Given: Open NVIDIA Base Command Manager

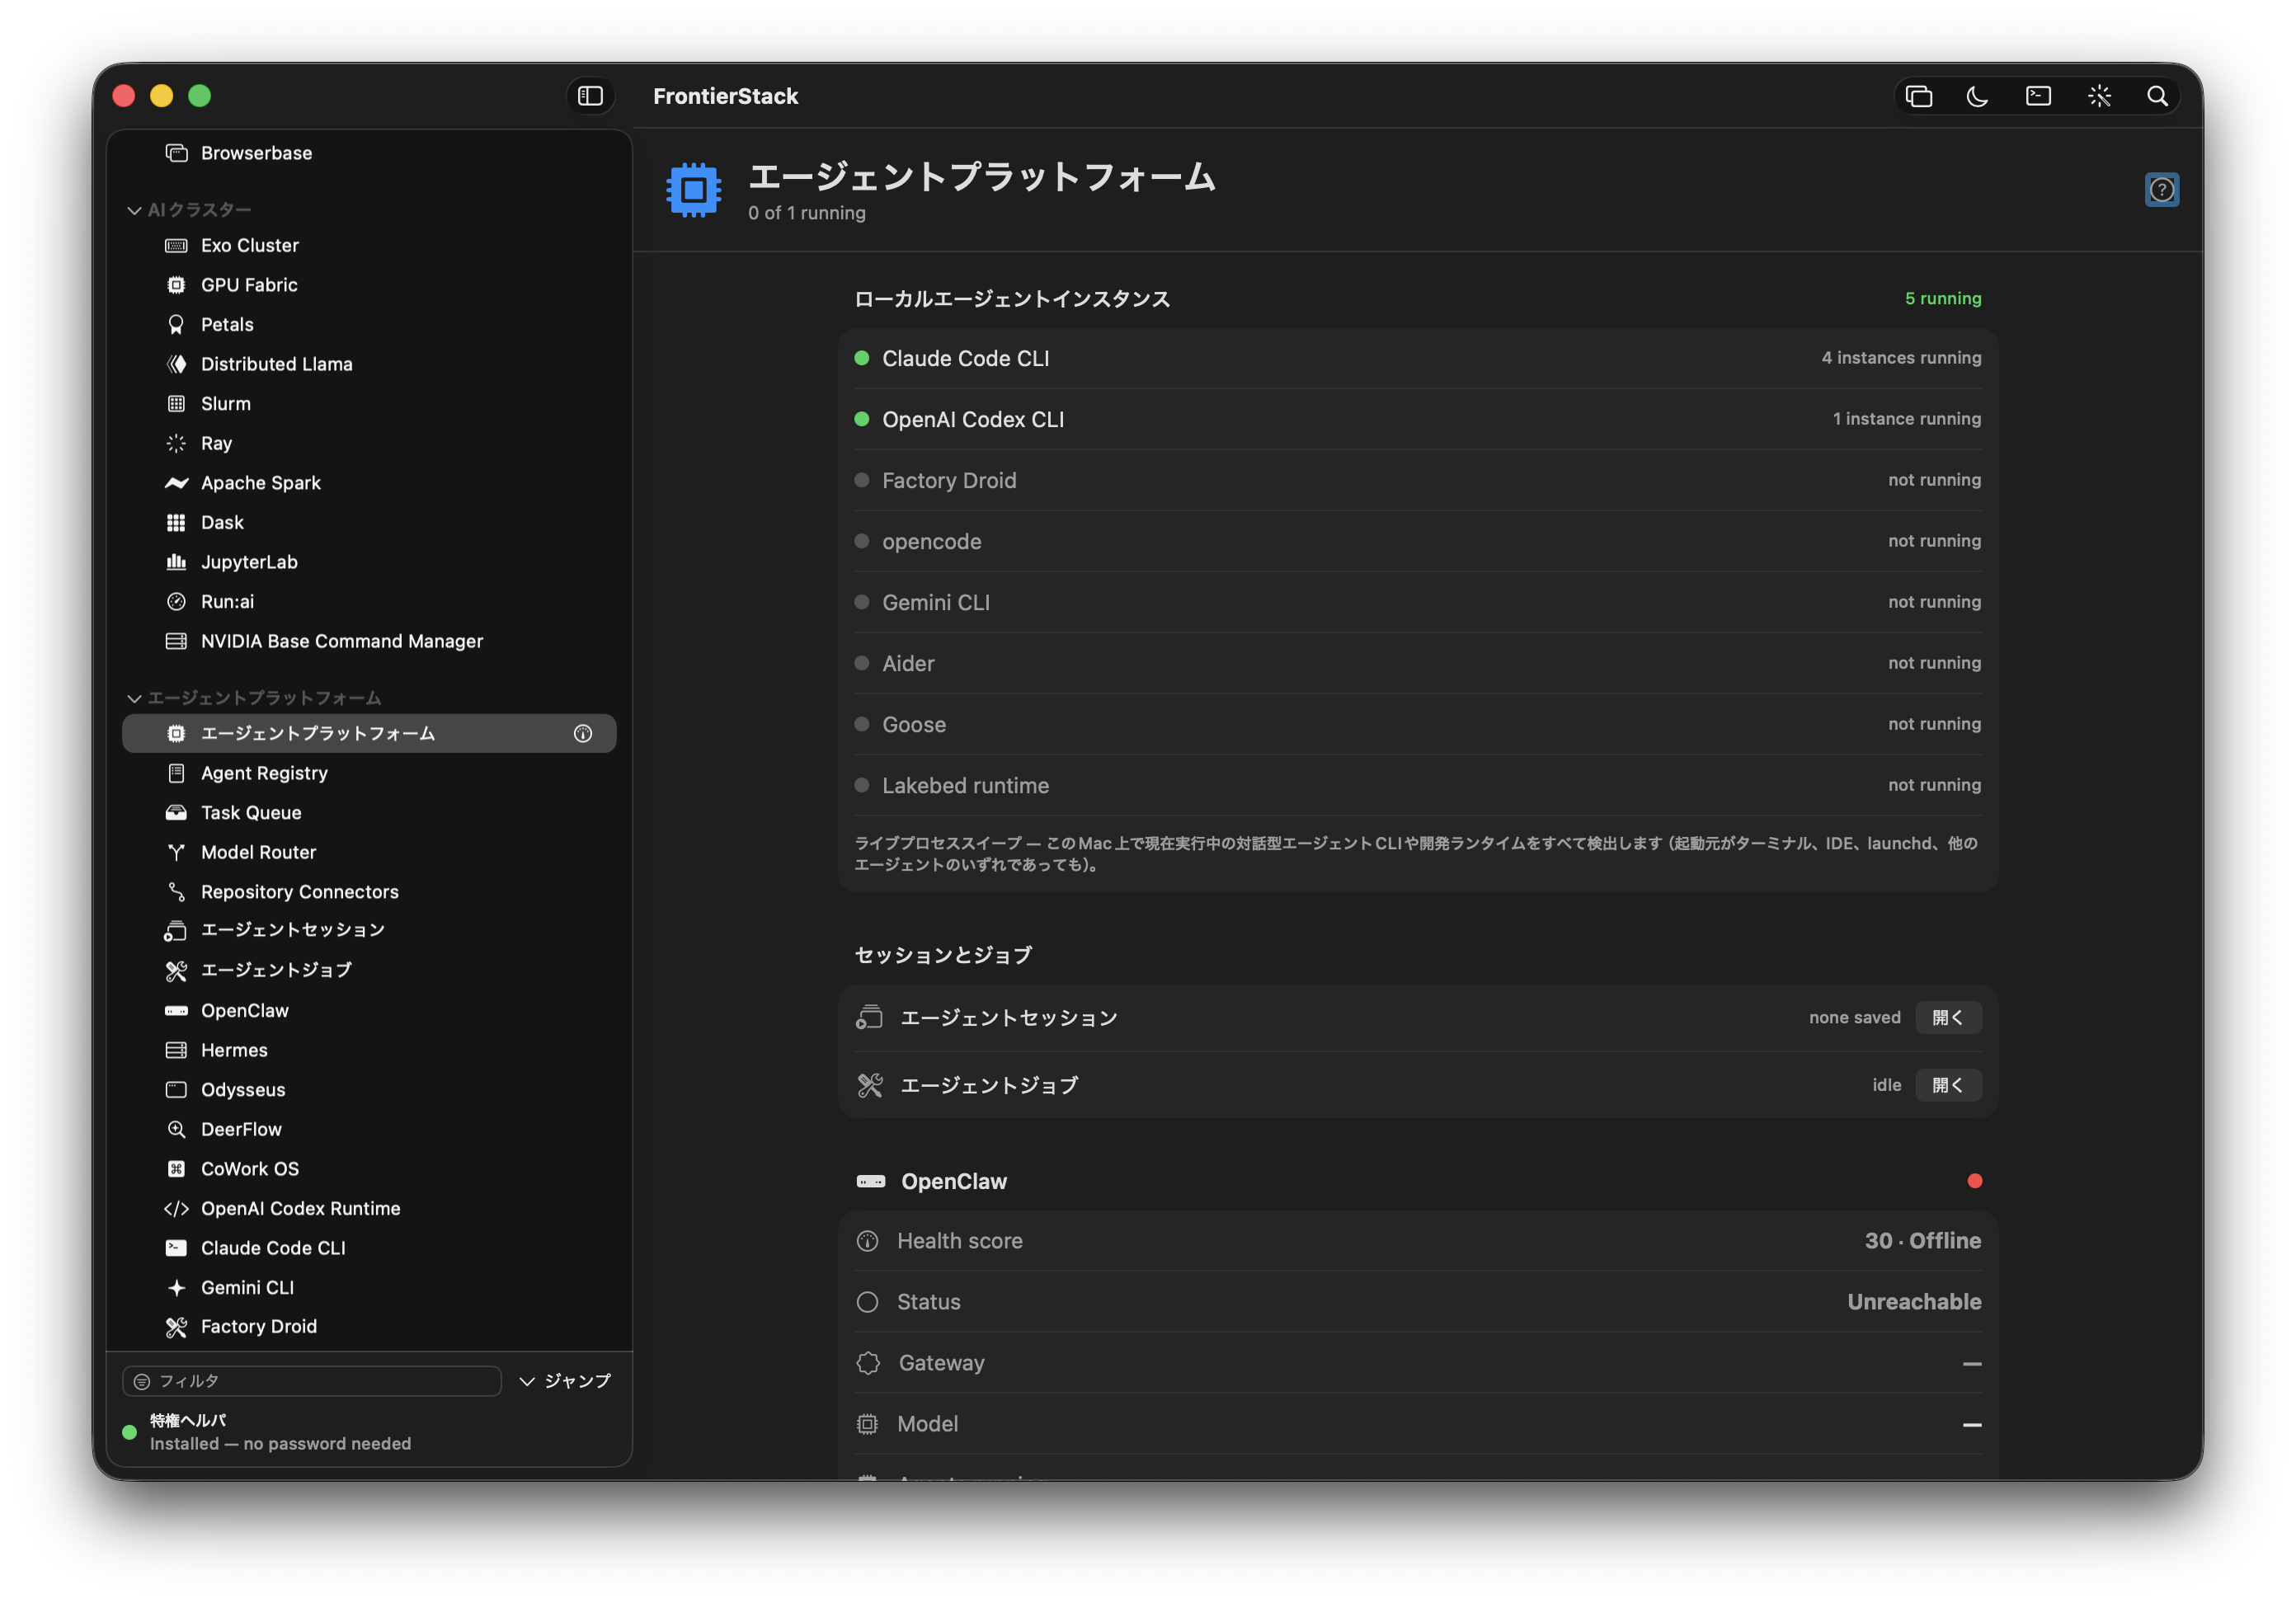Looking at the screenshot, I should tap(369, 641).
